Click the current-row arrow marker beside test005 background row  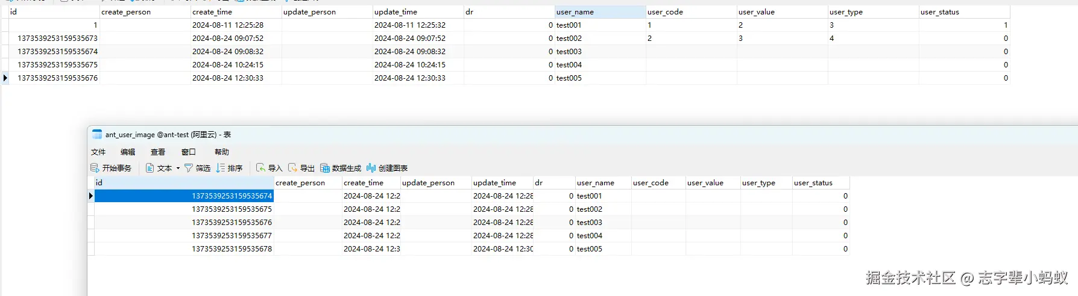5,78
